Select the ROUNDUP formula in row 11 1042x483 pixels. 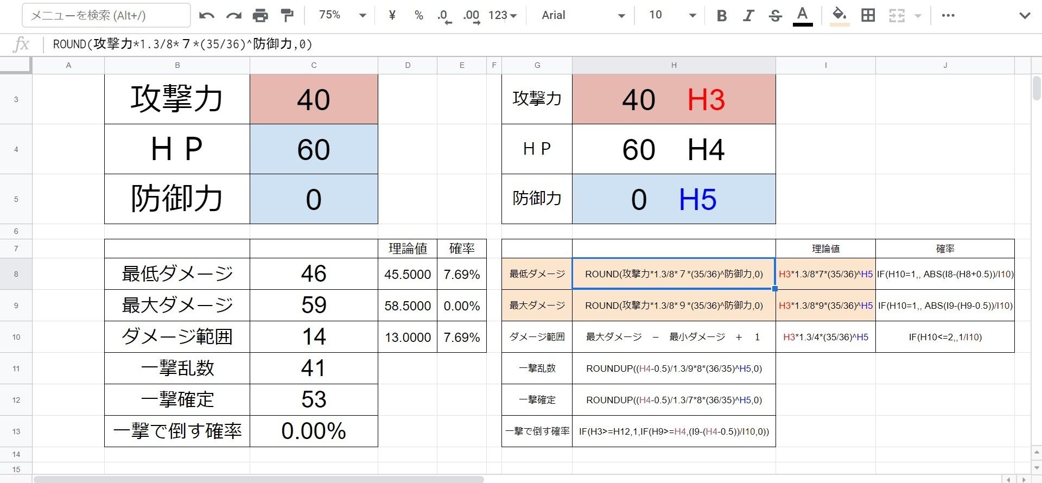coord(674,368)
